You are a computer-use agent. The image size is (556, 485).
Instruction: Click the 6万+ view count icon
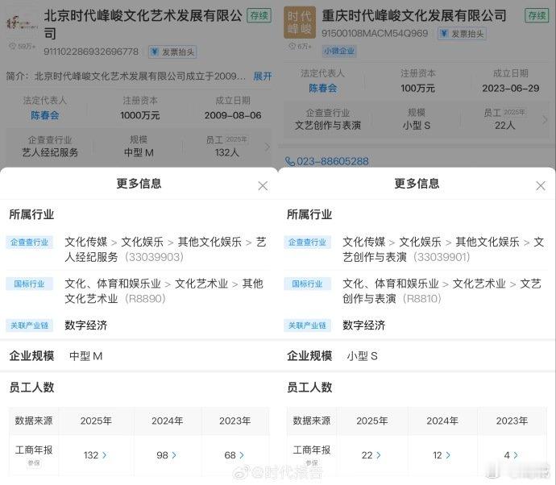click(293, 47)
